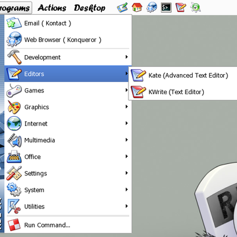The height and width of the screenshot is (237, 237).
Task: Expand the Utilities submenu arrow
Action: click(x=127, y=206)
